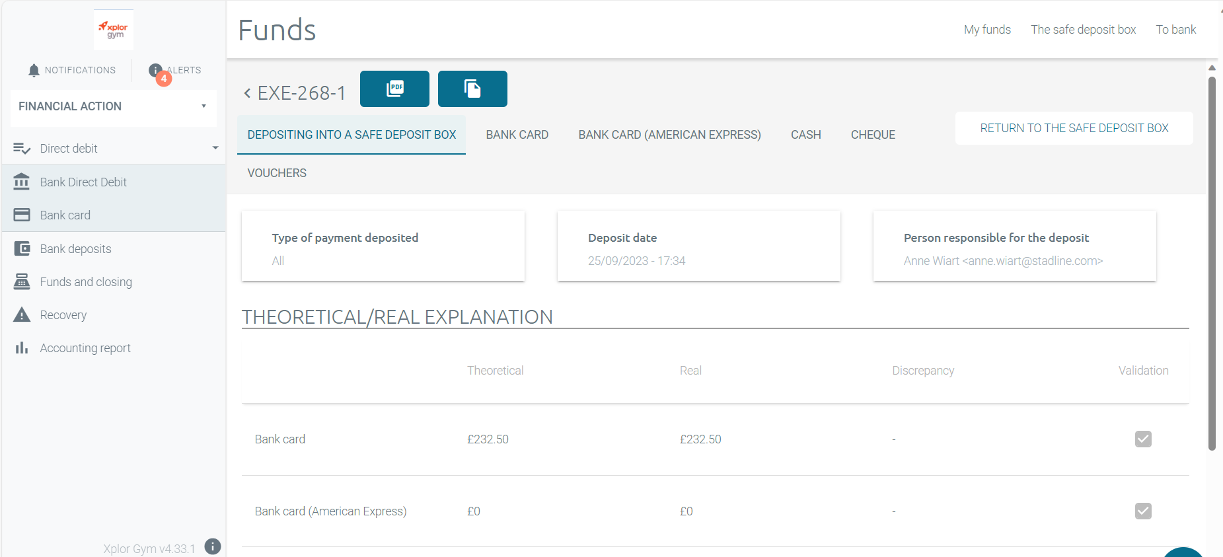Click the Real column header
This screenshot has height=557, width=1223.
click(690, 371)
